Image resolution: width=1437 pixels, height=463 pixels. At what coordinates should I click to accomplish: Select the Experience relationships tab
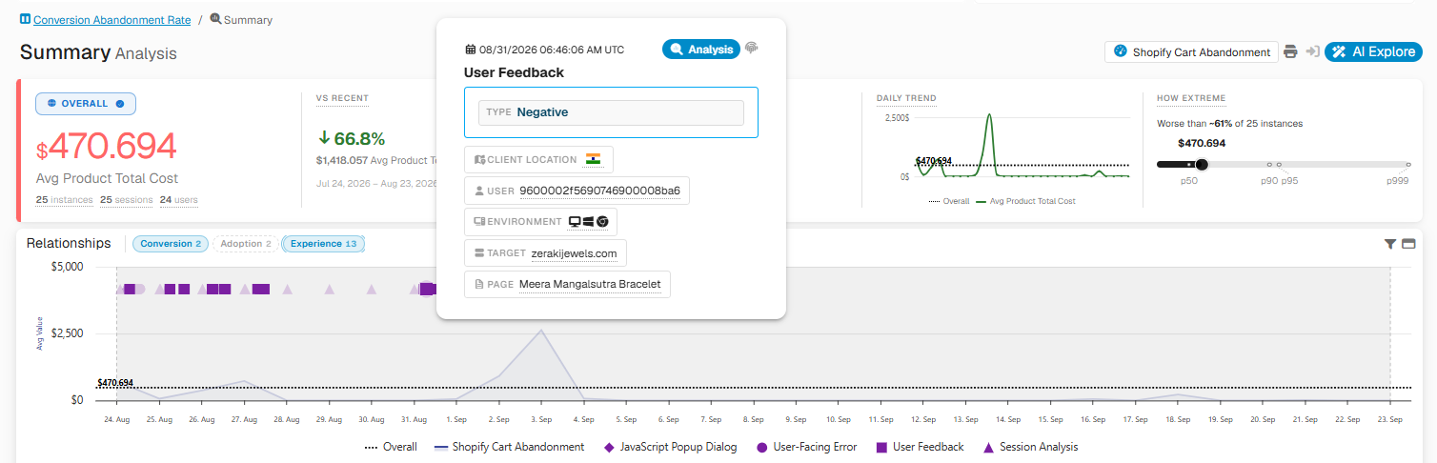(323, 244)
